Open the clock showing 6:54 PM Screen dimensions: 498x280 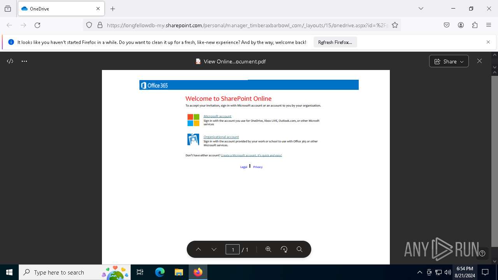465,272
